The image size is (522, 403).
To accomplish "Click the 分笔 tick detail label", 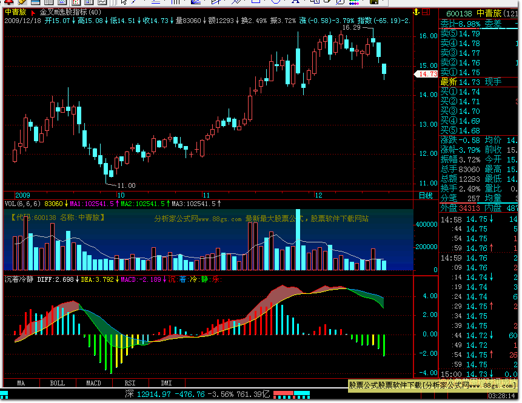I will tap(449, 198).
